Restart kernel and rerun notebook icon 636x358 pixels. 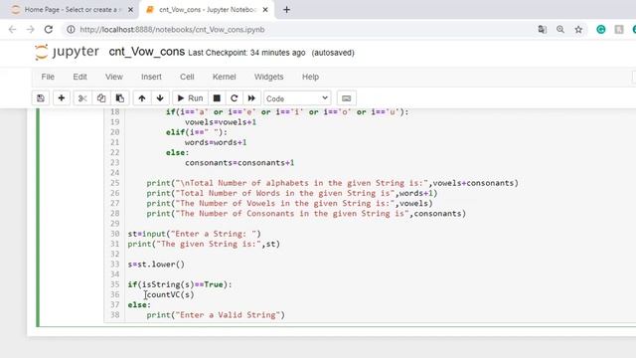(251, 98)
